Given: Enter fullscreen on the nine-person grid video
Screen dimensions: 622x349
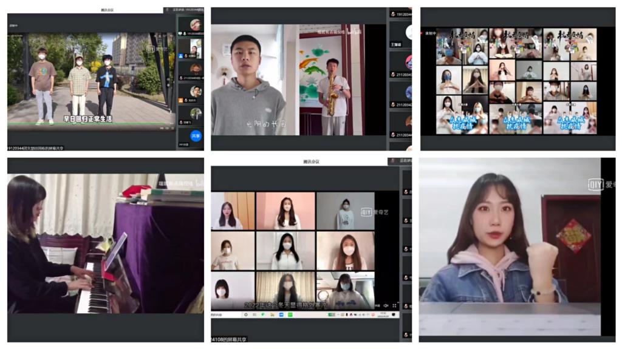Looking at the screenshot, I should pos(395,306).
